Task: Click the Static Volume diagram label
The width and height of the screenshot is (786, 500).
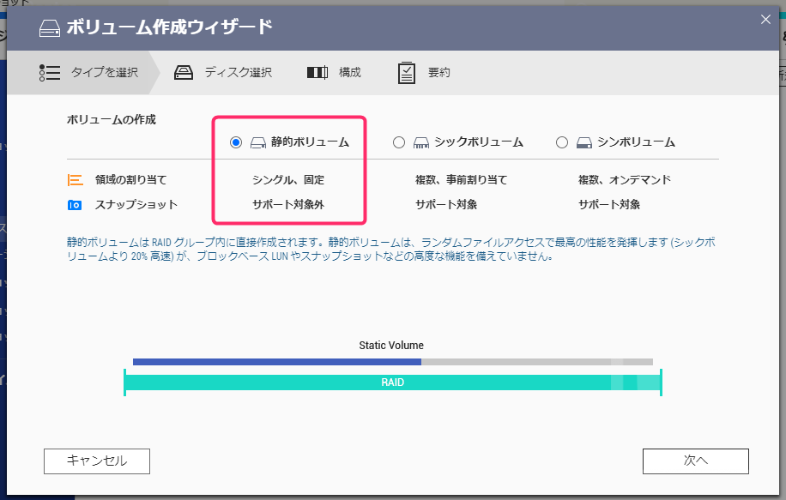Action: click(x=391, y=345)
